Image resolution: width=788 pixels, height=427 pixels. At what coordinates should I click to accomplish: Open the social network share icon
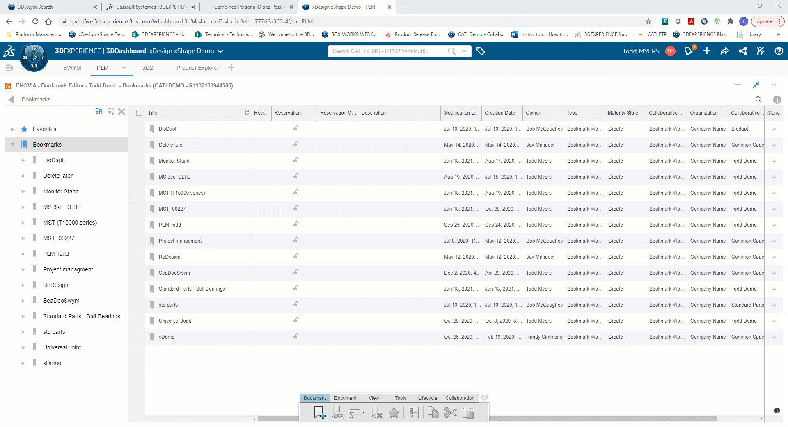[742, 51]
